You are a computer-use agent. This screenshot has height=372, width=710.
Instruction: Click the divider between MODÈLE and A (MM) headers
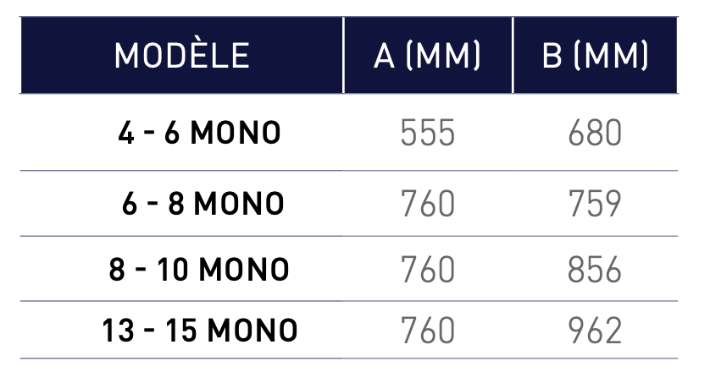coord(343,56)
